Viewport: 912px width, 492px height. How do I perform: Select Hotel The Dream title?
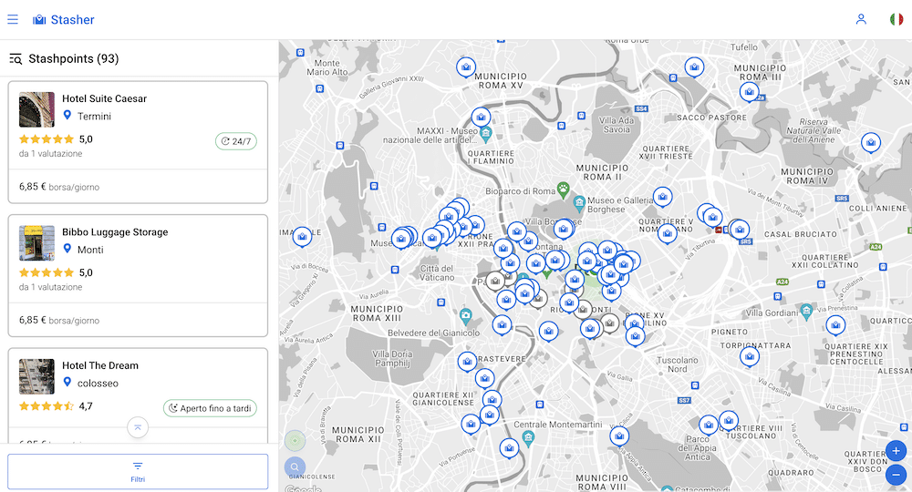[x=100, y=366]
